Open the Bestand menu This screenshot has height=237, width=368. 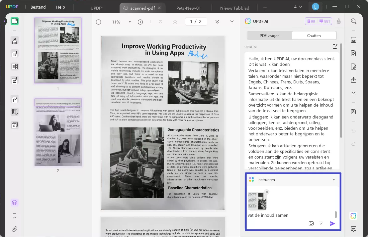point(38,7)
